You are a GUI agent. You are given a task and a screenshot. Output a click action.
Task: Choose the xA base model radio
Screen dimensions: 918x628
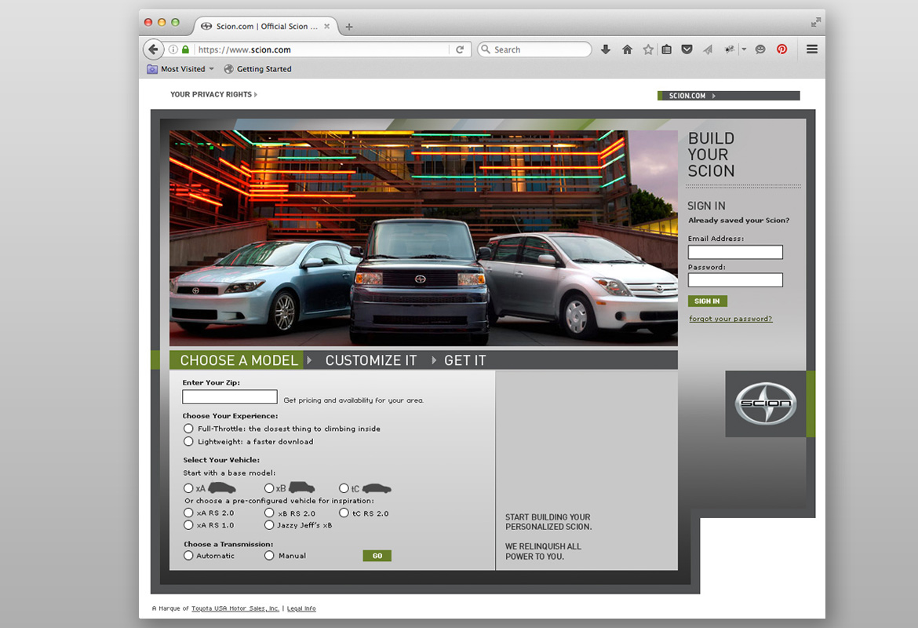click(188, 488)
